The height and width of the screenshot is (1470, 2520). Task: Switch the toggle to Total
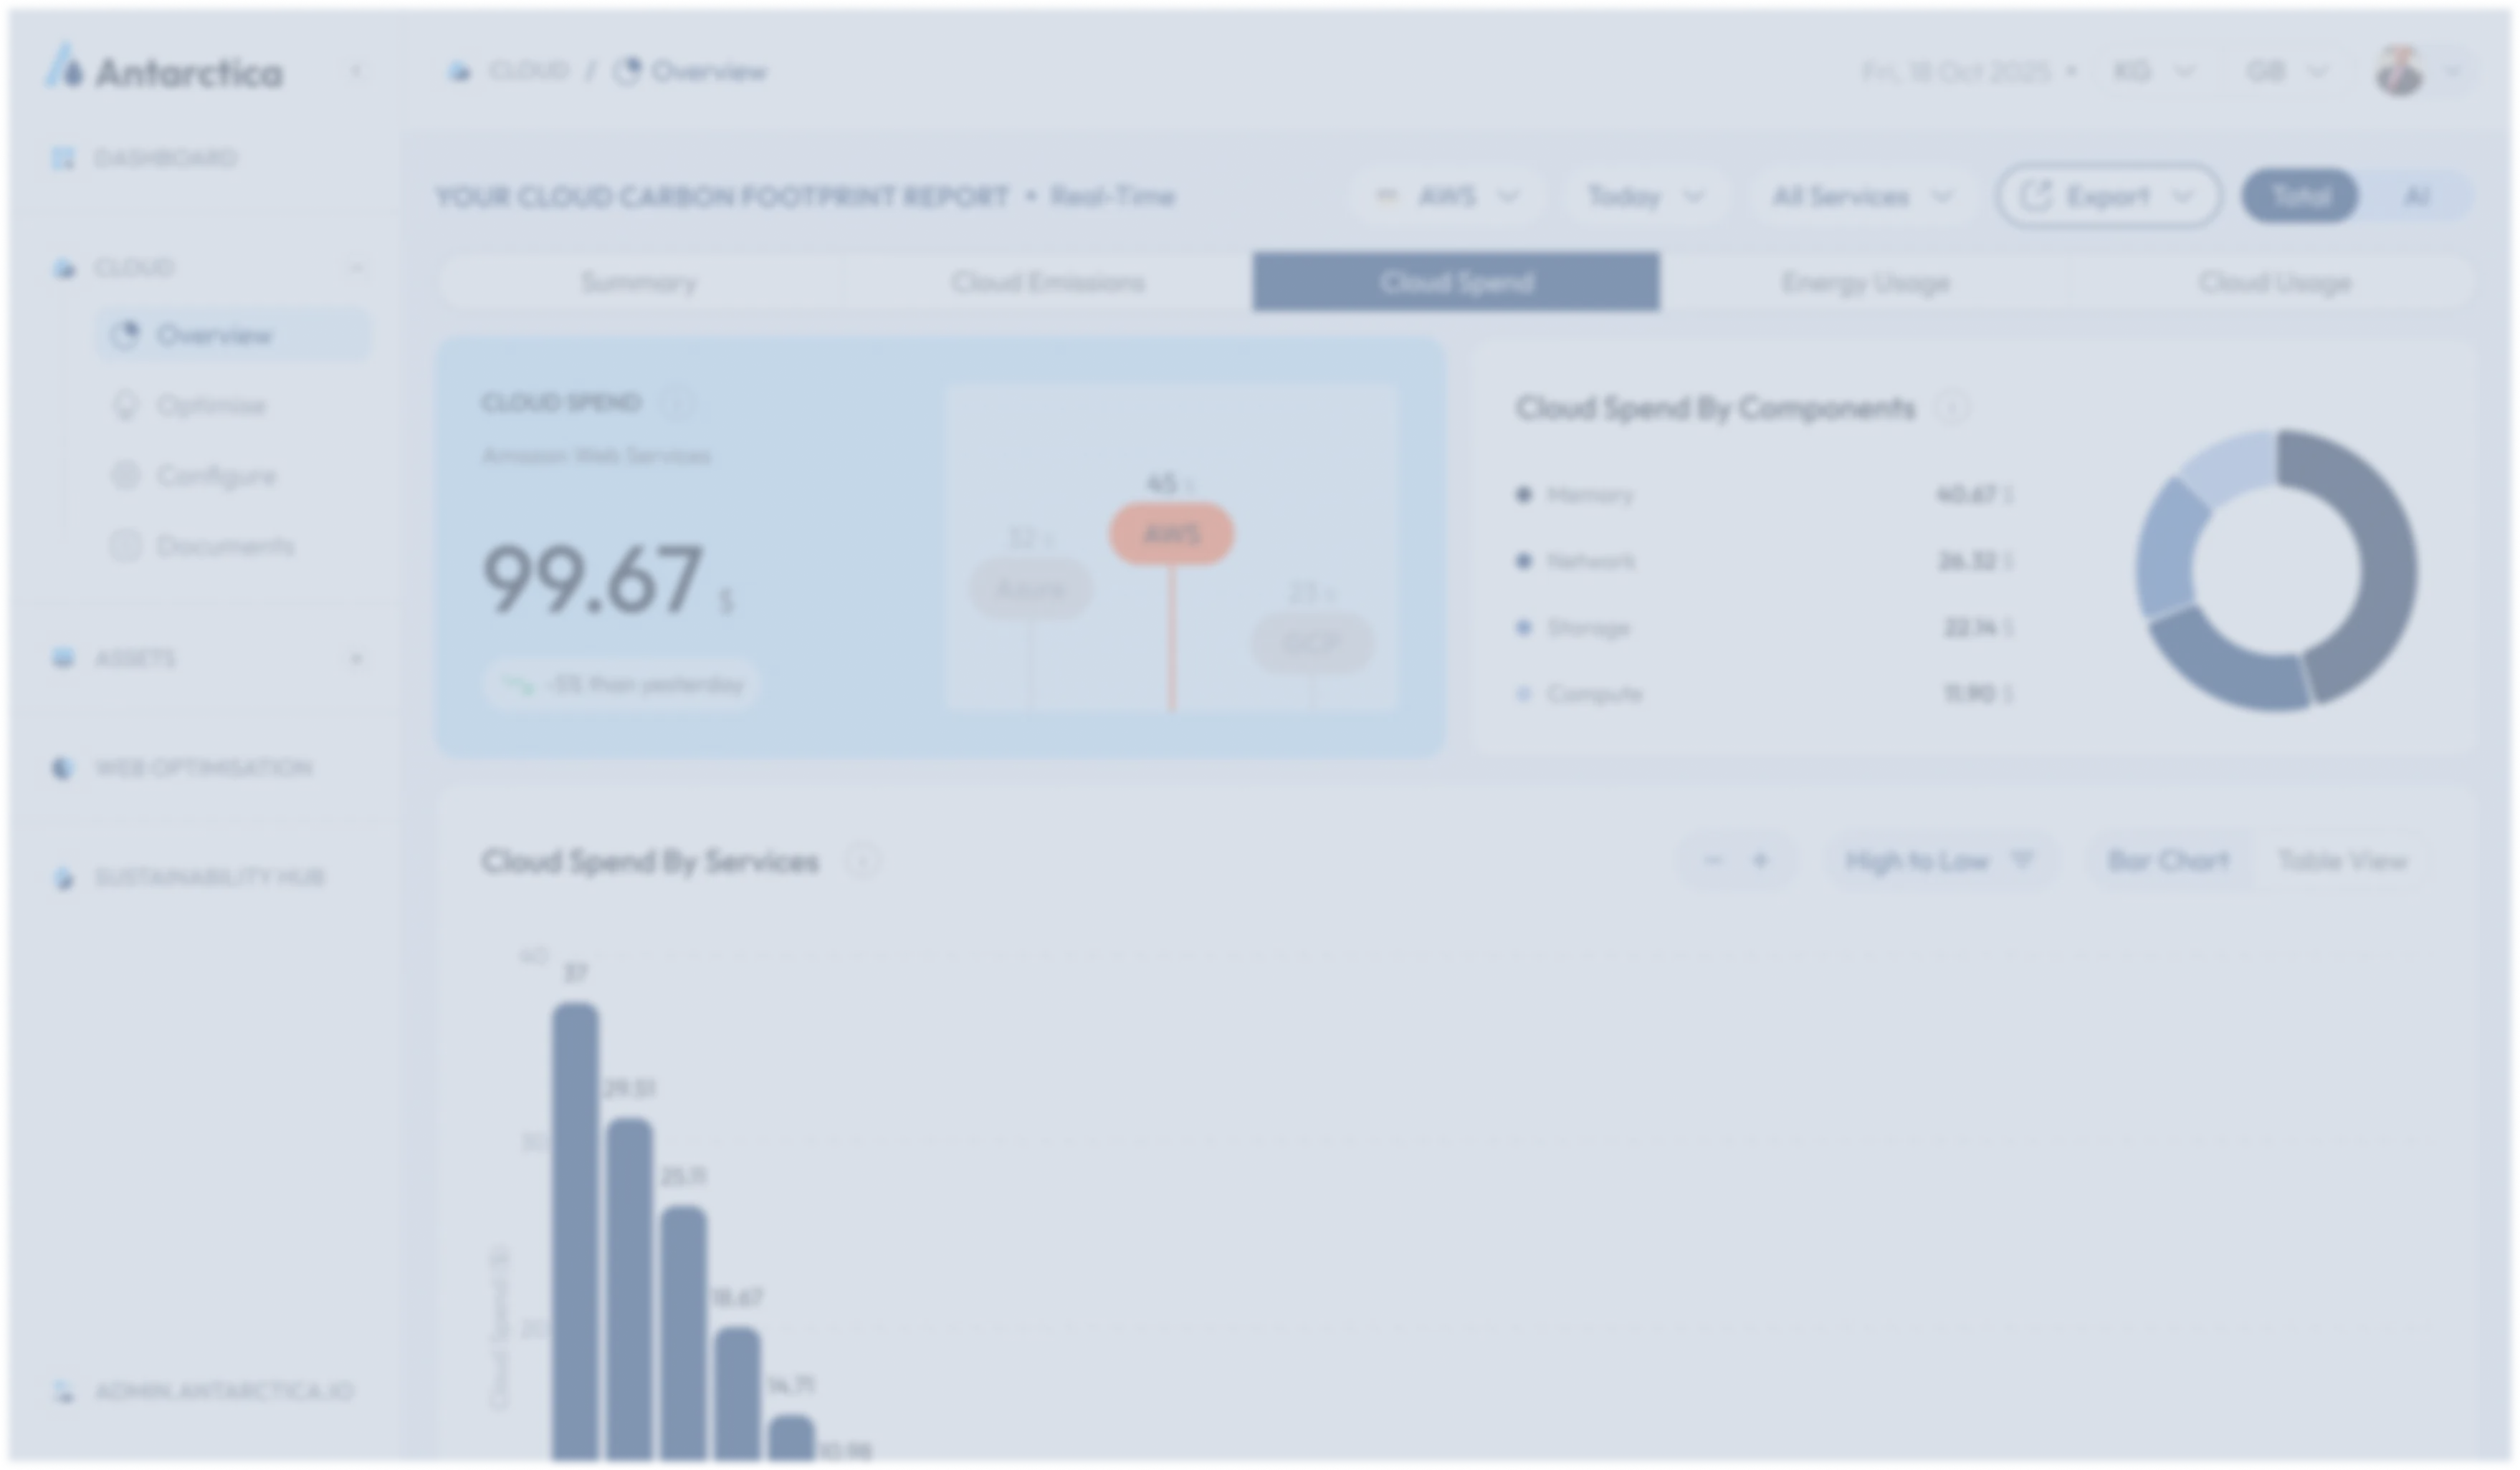pyautogui.click(x=2300, y=196)
